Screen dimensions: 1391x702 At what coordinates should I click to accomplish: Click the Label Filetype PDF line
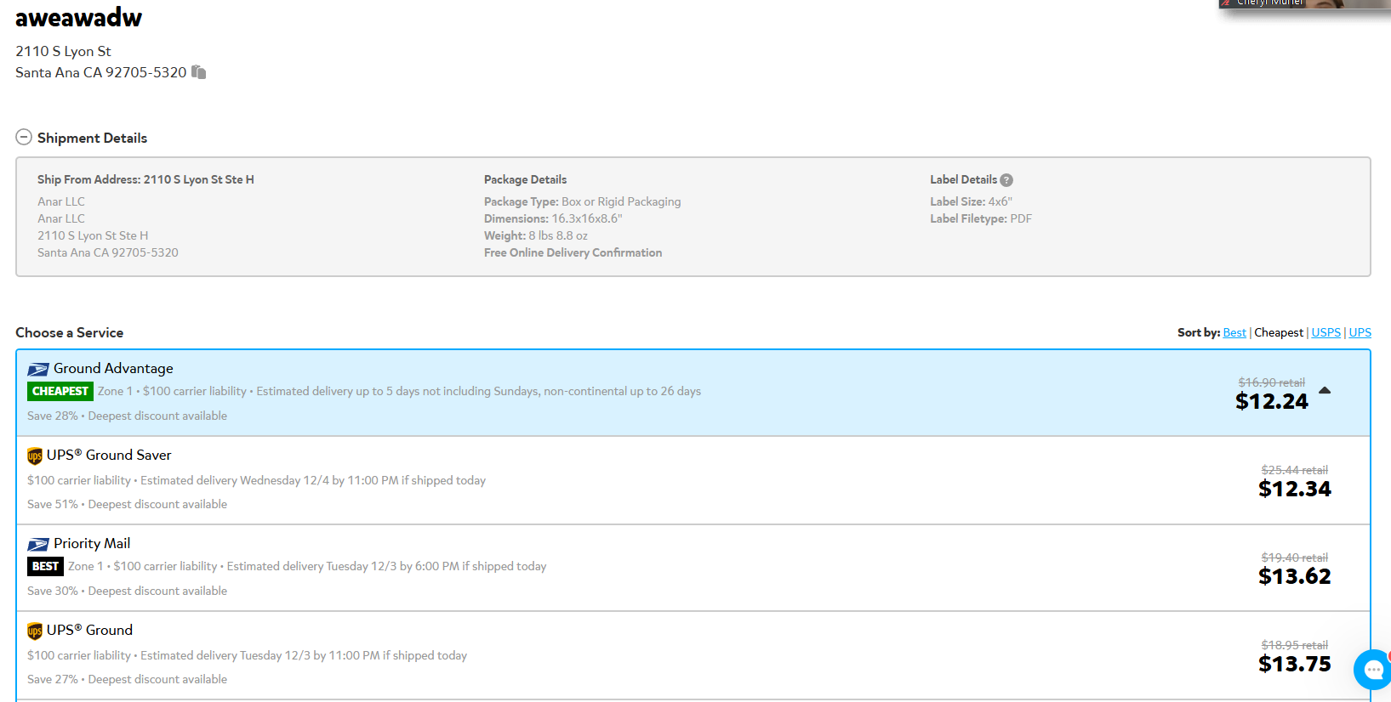click(x=981, y=218)
